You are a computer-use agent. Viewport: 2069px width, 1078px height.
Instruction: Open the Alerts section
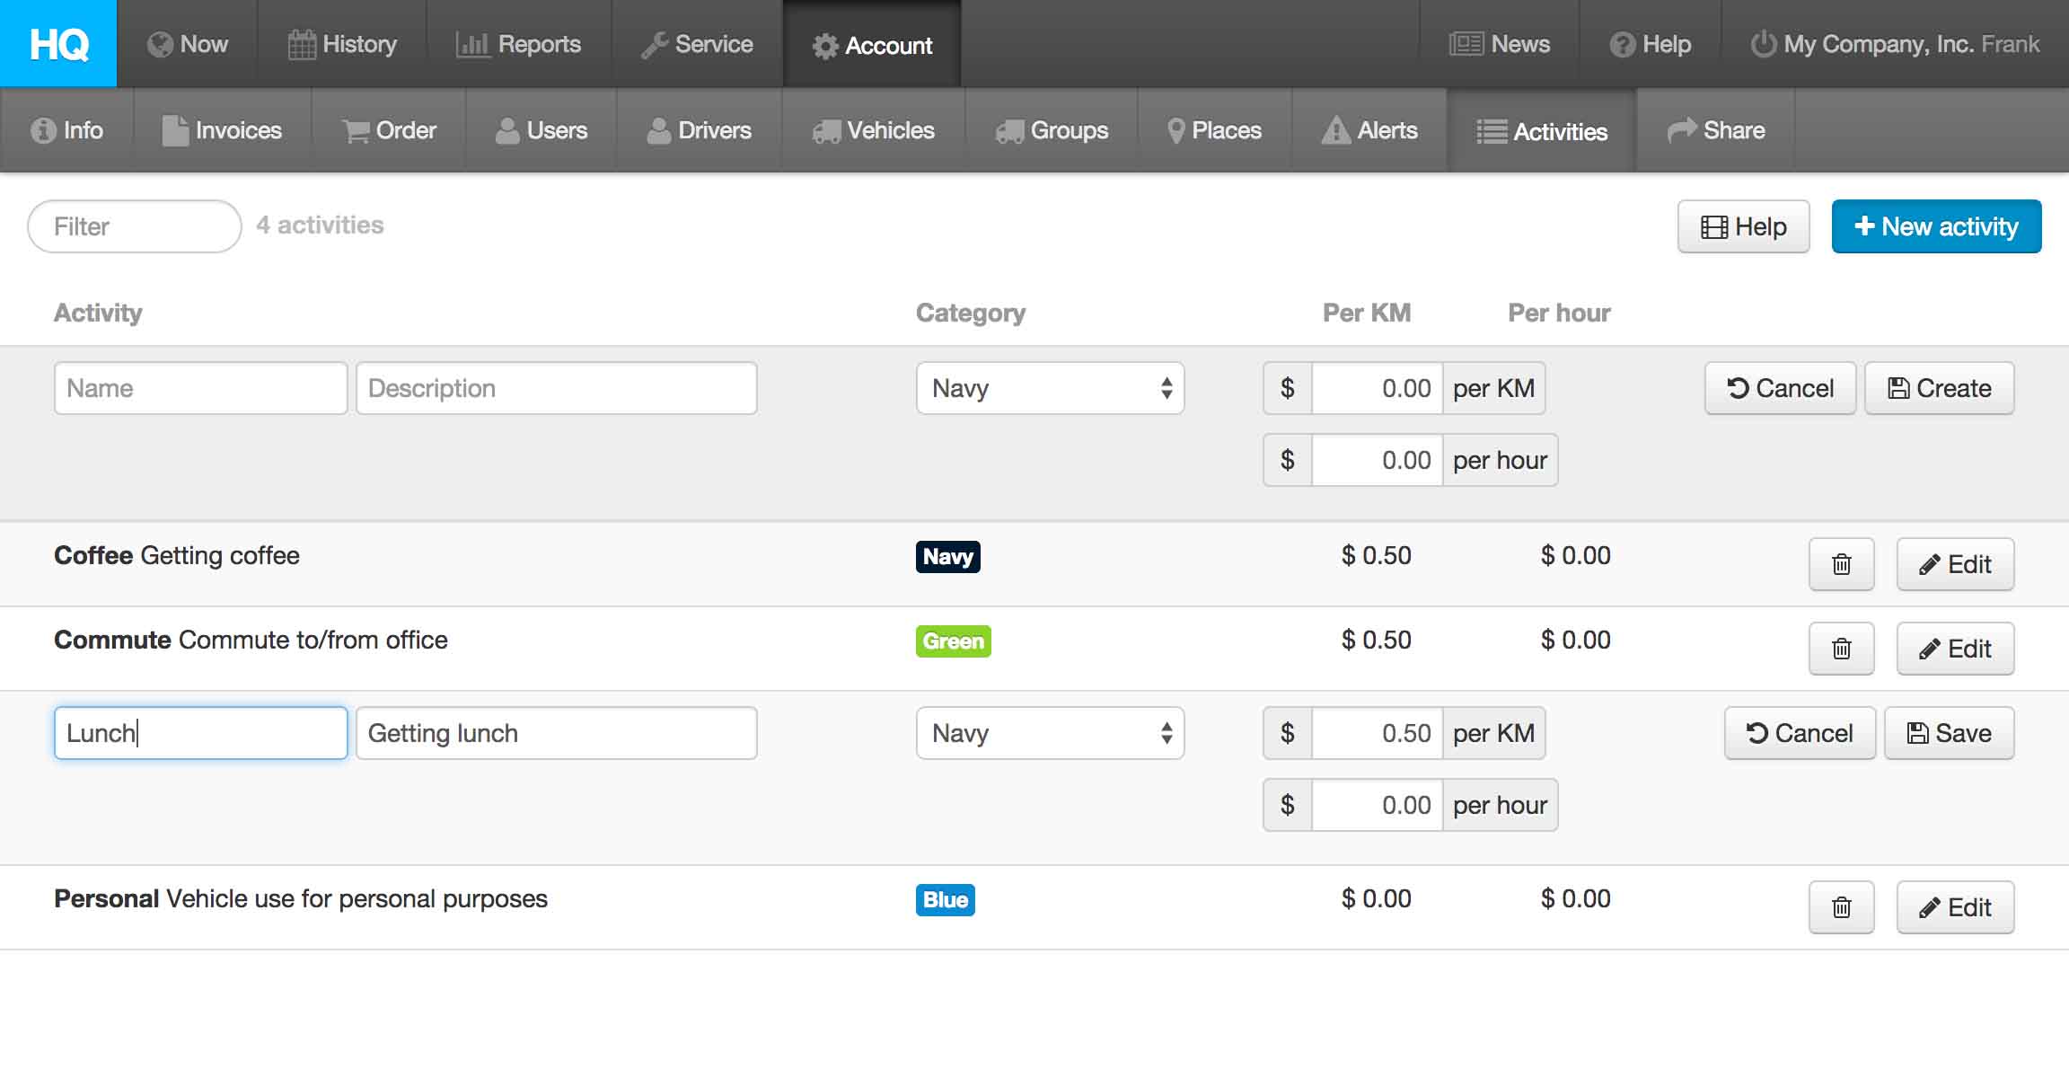(1369, 131)
